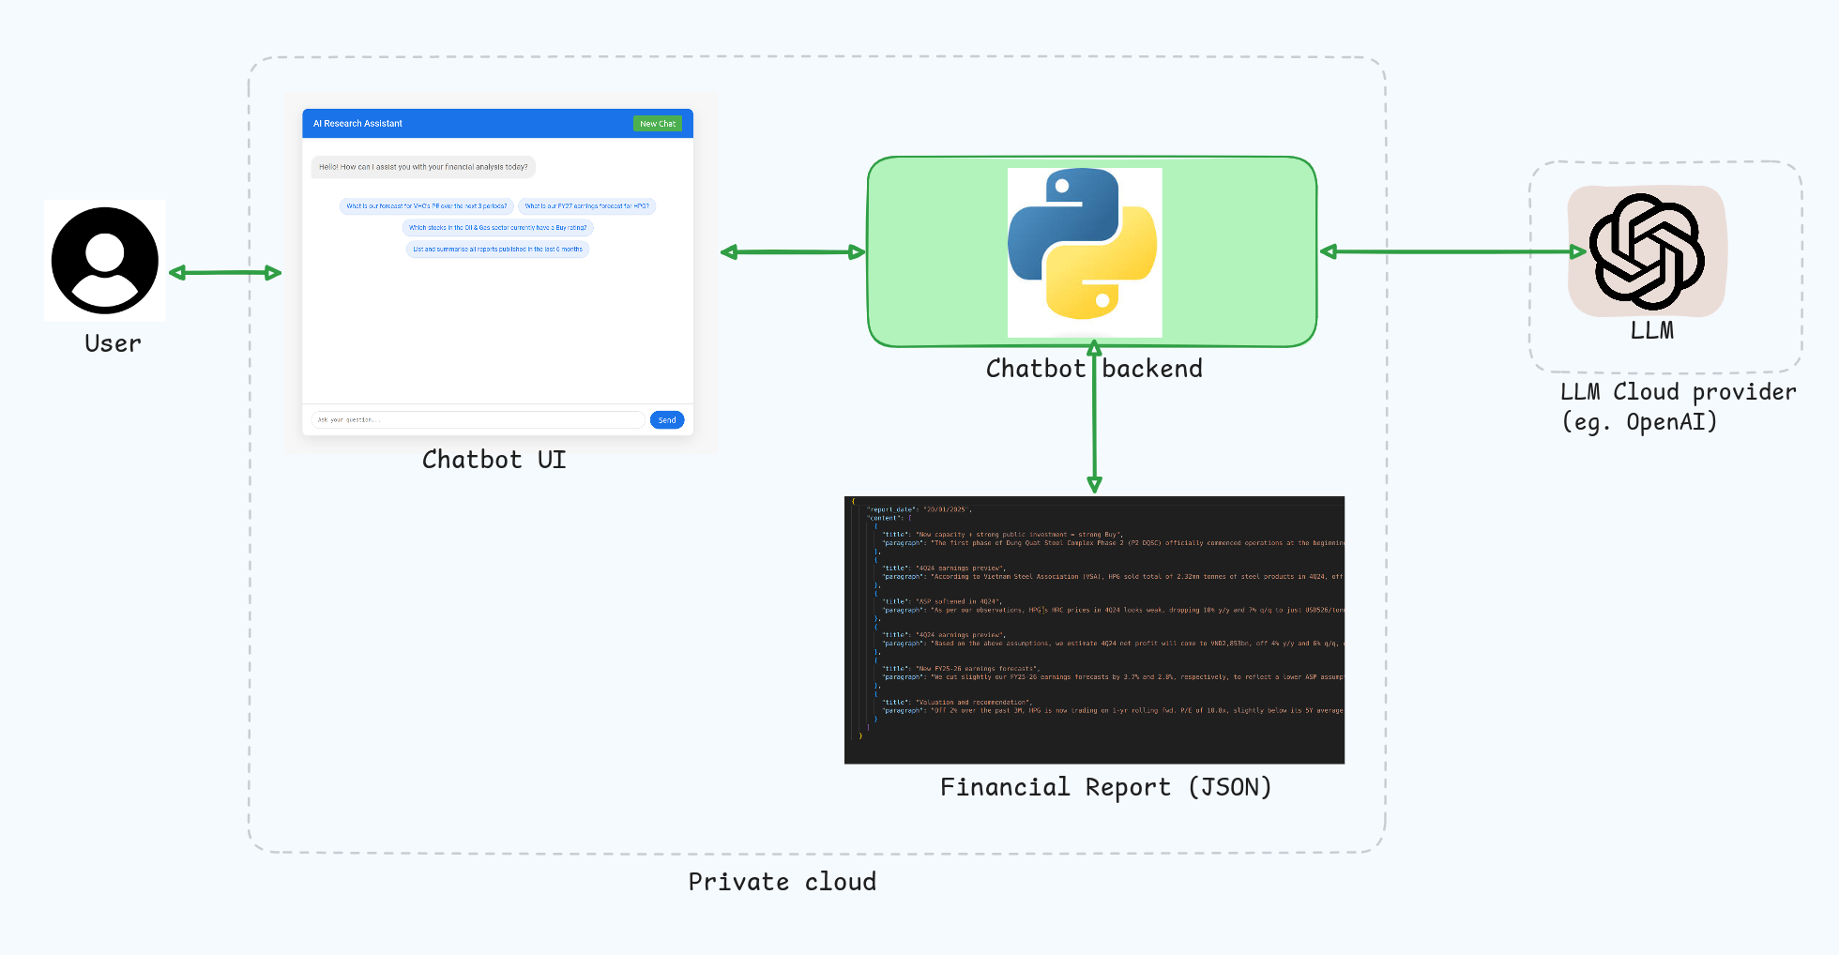Choose the FY27 earnings forecast for HPG suggestion

tap(586, 206)
